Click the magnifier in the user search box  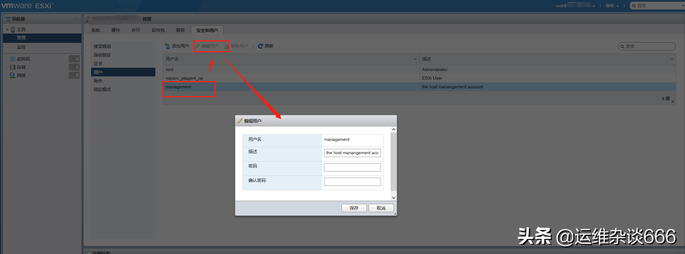tap(622, 46)
